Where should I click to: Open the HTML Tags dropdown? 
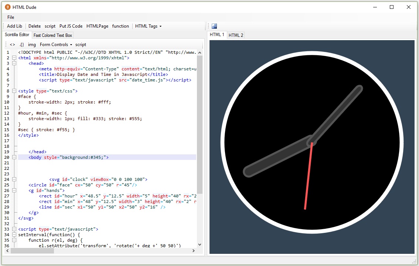(148, 26)
